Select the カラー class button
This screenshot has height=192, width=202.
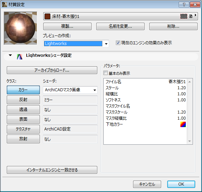(23, 90)
